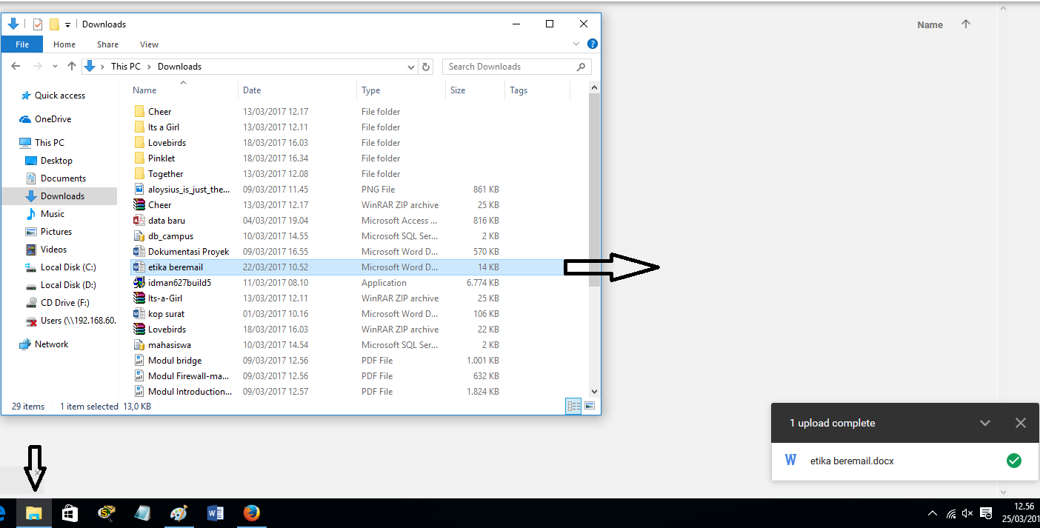This screenshot has height=528, width=1040.
Task: Select the Modul bridge PDF icon
Action: (139, 361)
